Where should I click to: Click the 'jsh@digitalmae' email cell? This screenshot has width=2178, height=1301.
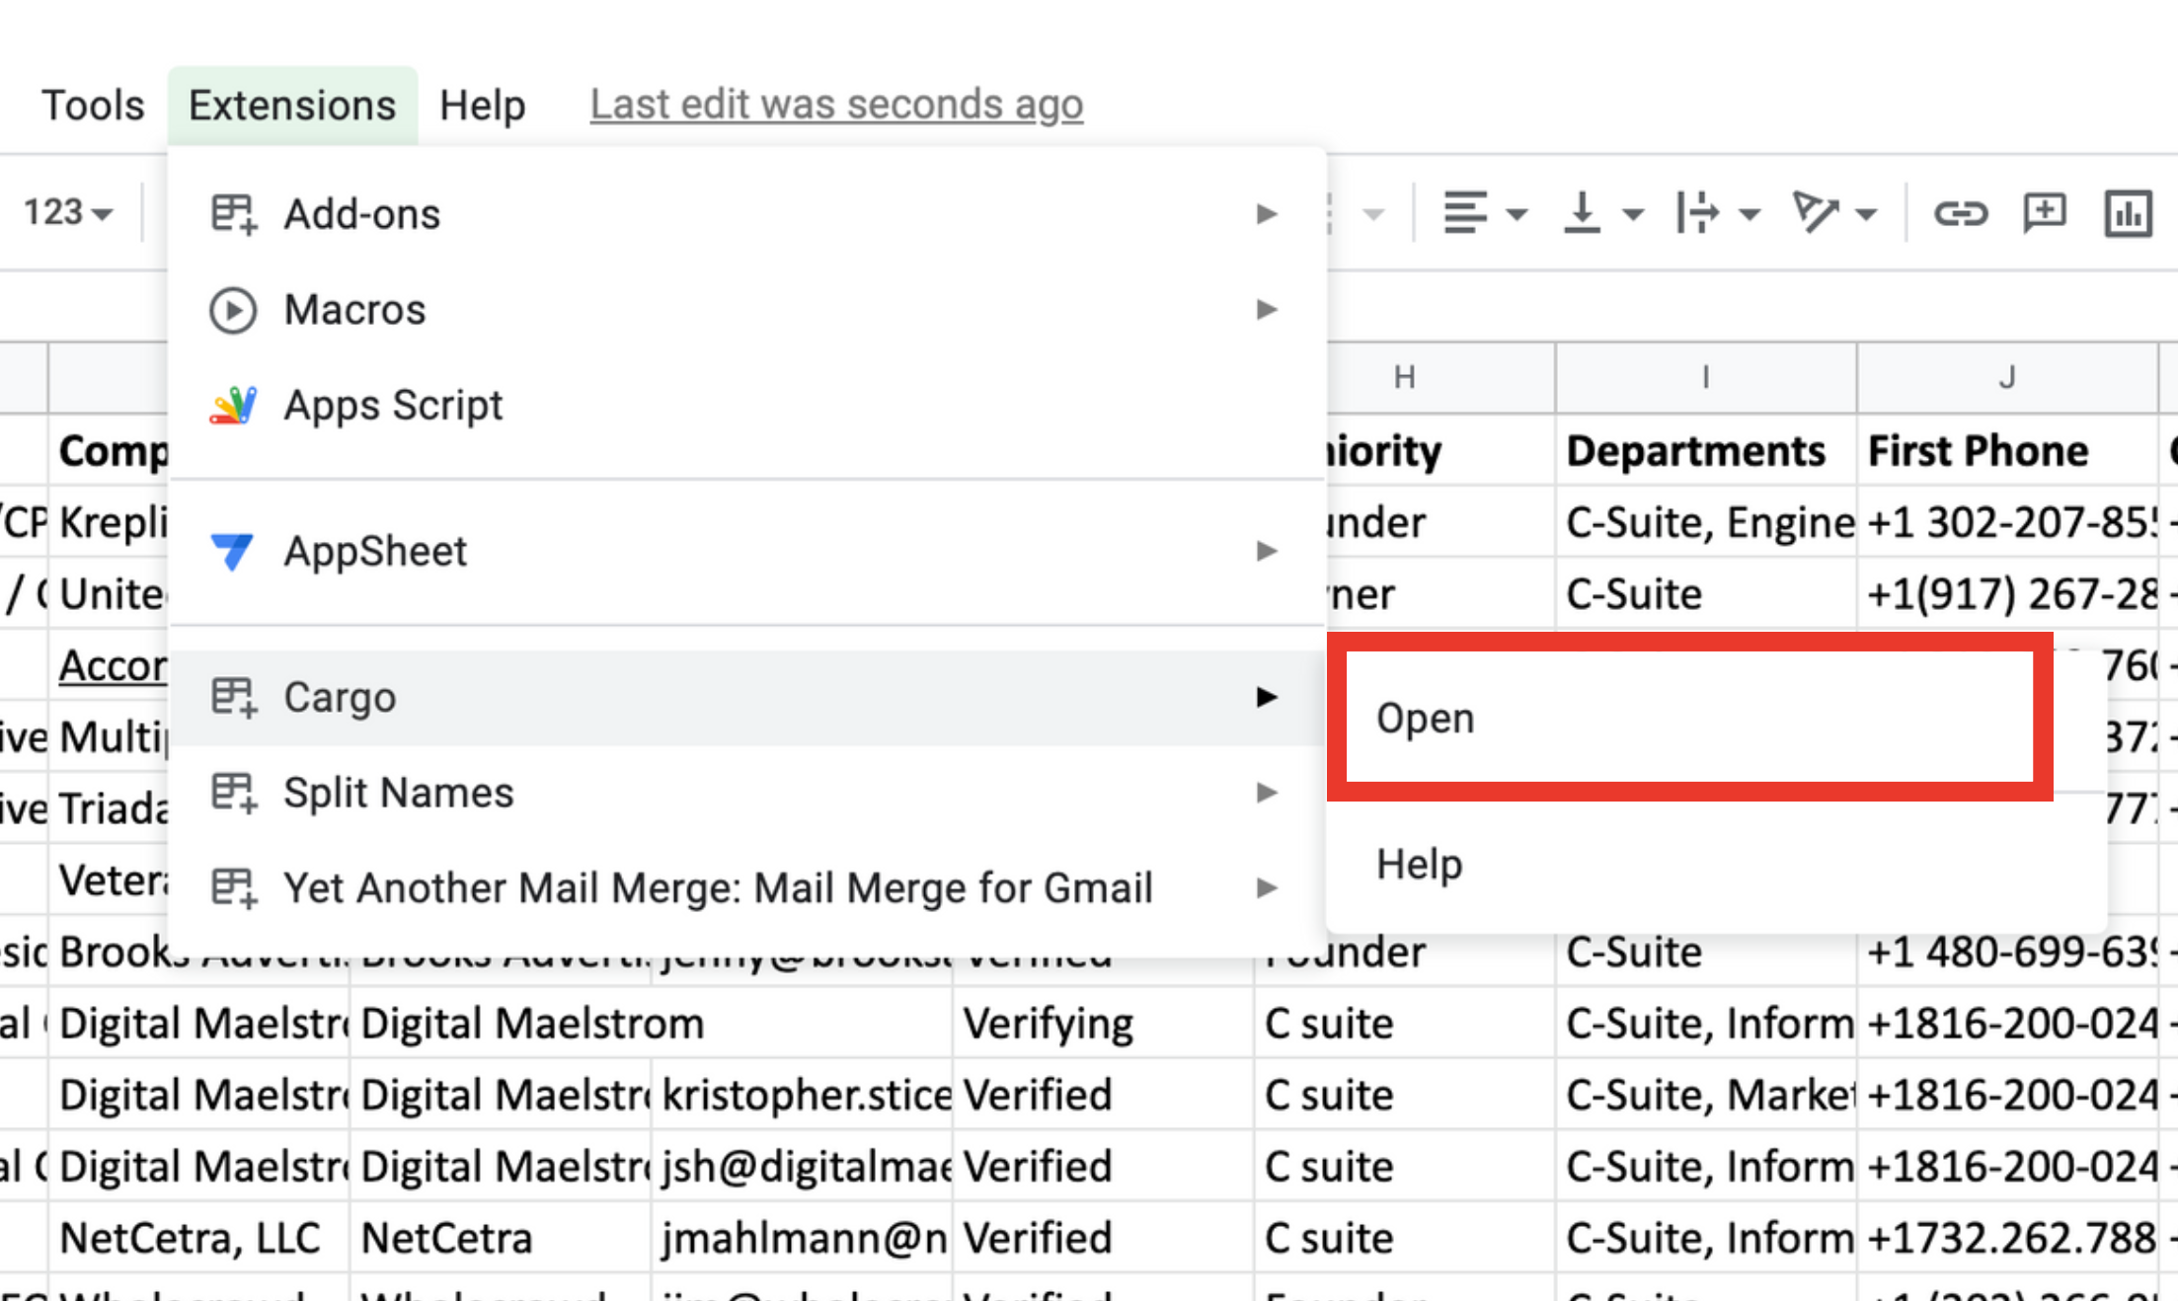click(x=802, y=1167)
